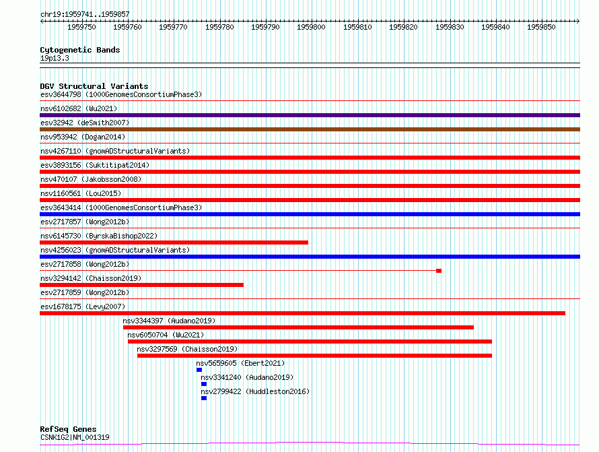Viewport: 599px width, 452px height.
Task: Click small red block on esv2717858 line
Action: point(439,271)
